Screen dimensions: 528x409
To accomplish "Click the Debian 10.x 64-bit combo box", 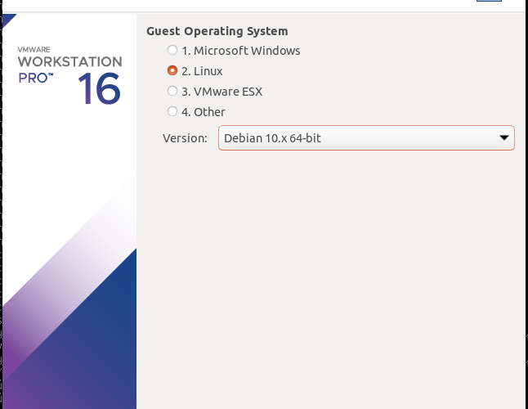I will click(x=366, y=137).
